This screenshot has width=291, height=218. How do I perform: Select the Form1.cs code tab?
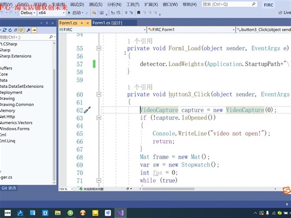point(68,23)
